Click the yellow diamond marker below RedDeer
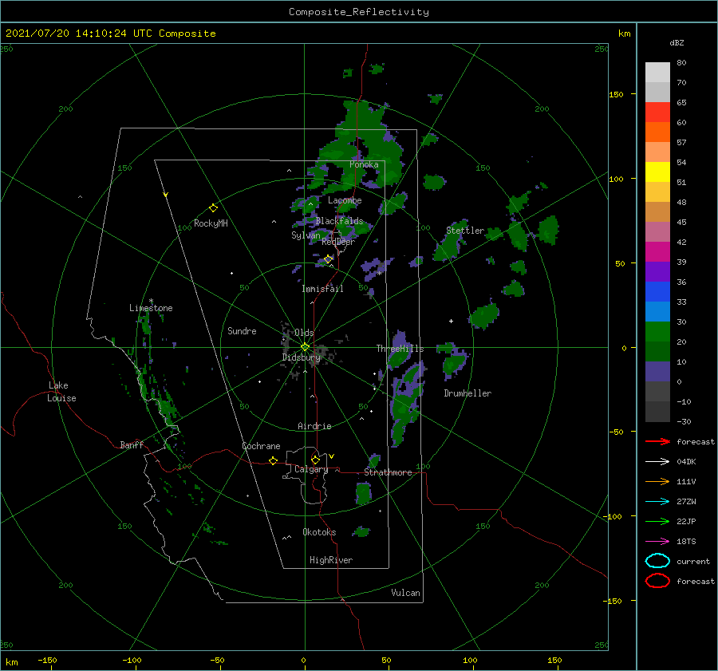Screen dimensions: 718x671 328,259
